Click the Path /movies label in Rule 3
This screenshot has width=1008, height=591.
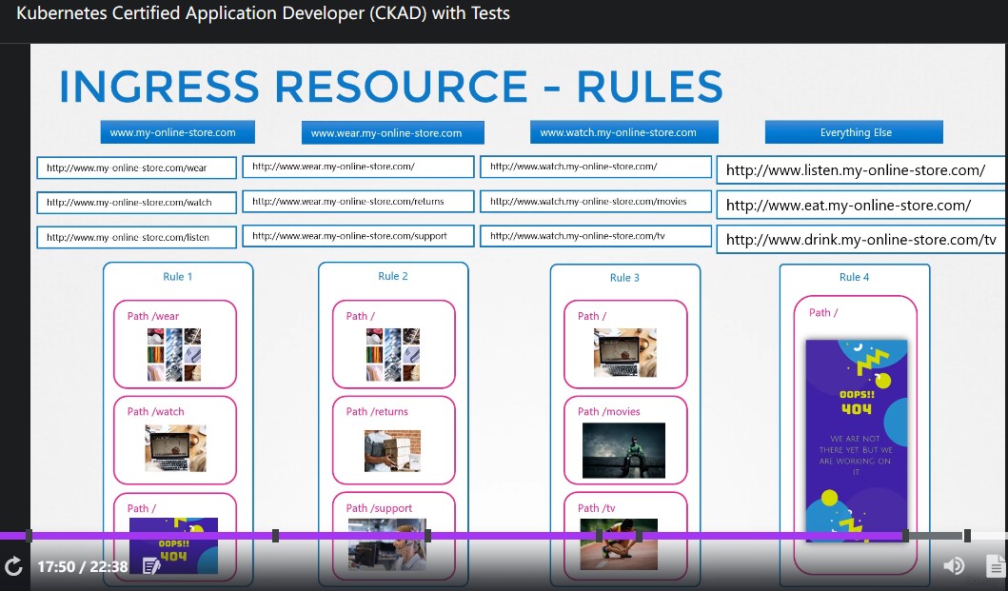[x=608, y=411]
